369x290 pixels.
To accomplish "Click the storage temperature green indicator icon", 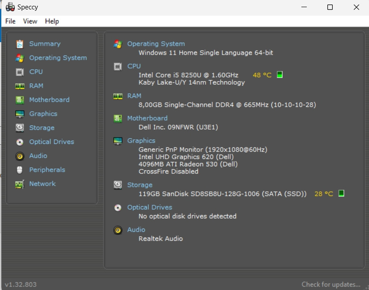I will (x=341, y=194).
